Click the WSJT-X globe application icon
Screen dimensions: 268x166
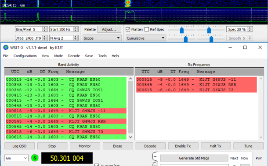point(6,48)
